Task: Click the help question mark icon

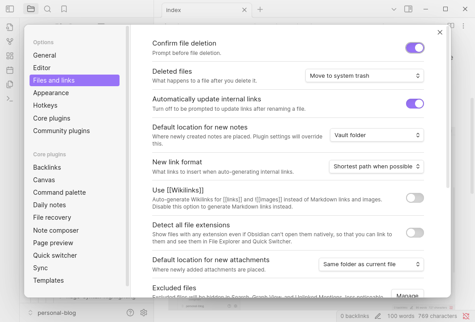Action: click(x=130, y=313)
